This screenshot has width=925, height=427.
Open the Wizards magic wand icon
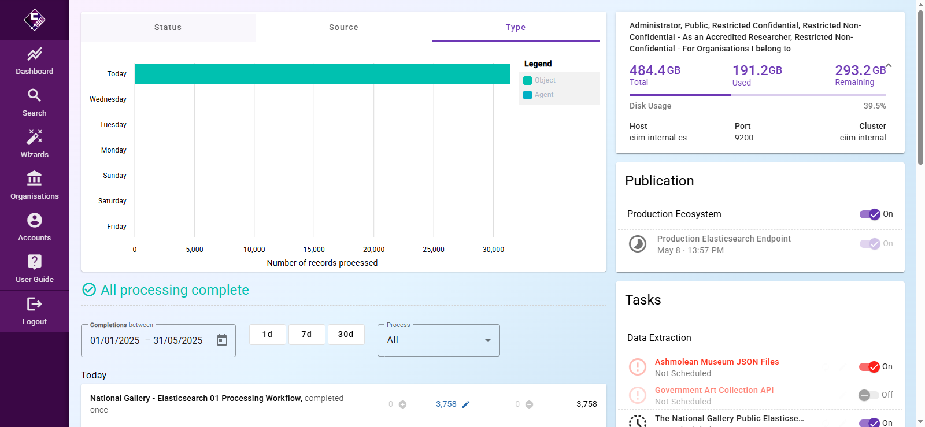coord(34,137)
